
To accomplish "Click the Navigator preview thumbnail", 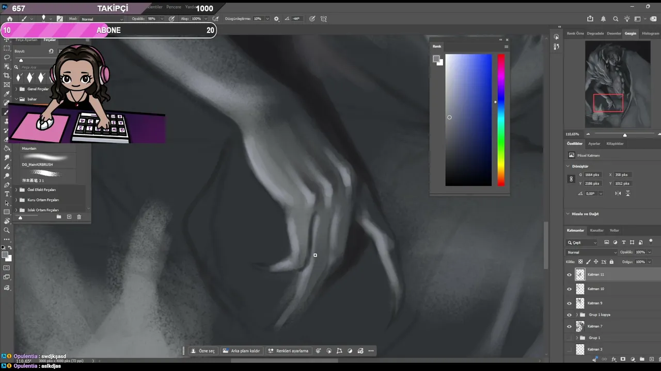I will tap(618, 84).
